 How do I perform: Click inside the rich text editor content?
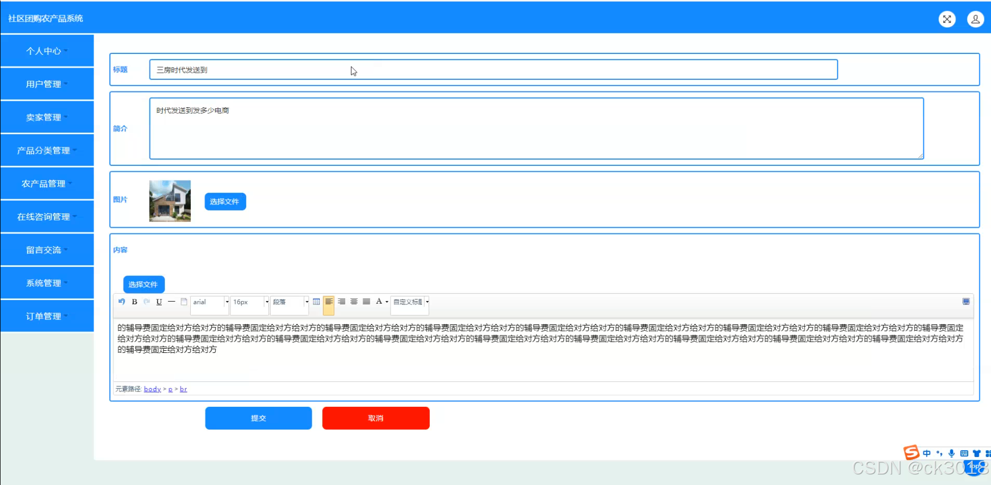tap(543, 349)
